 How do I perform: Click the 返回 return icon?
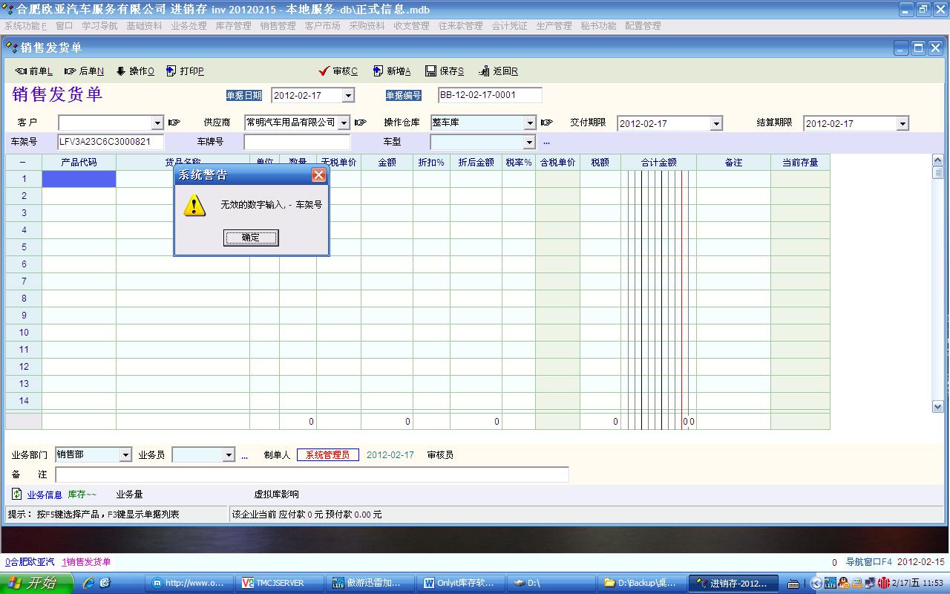[484, 71]
